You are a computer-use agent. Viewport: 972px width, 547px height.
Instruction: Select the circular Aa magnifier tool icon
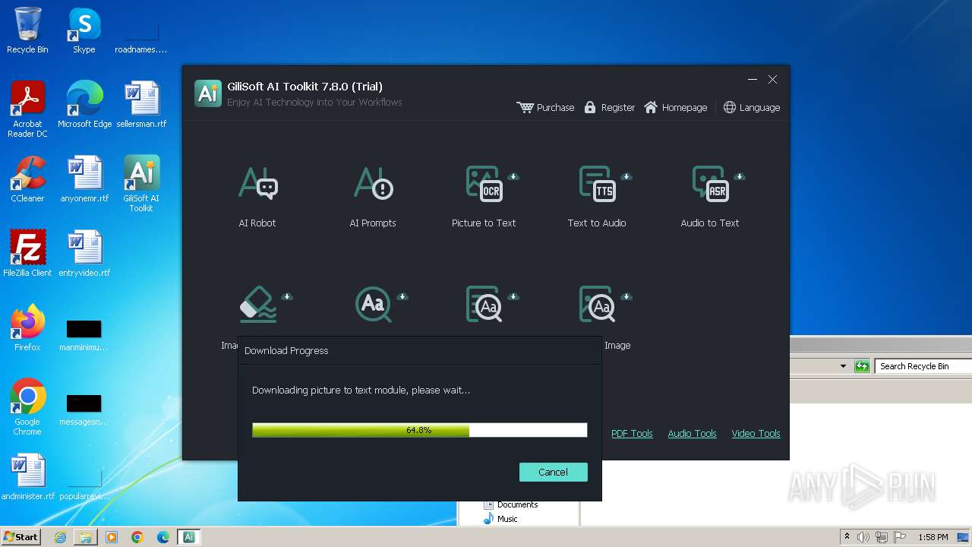(373, 304)
